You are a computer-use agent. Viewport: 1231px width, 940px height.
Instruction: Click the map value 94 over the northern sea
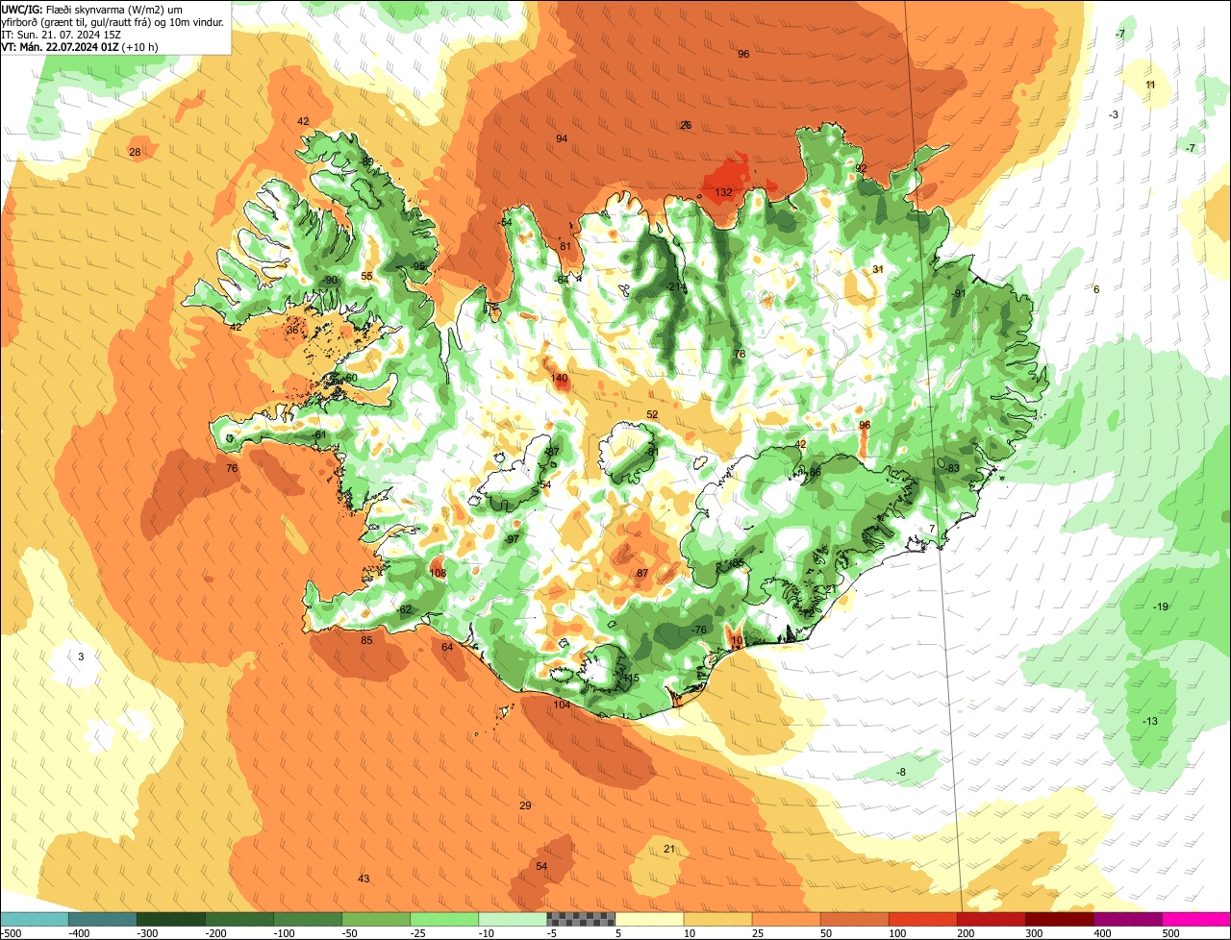coord(562,138)
